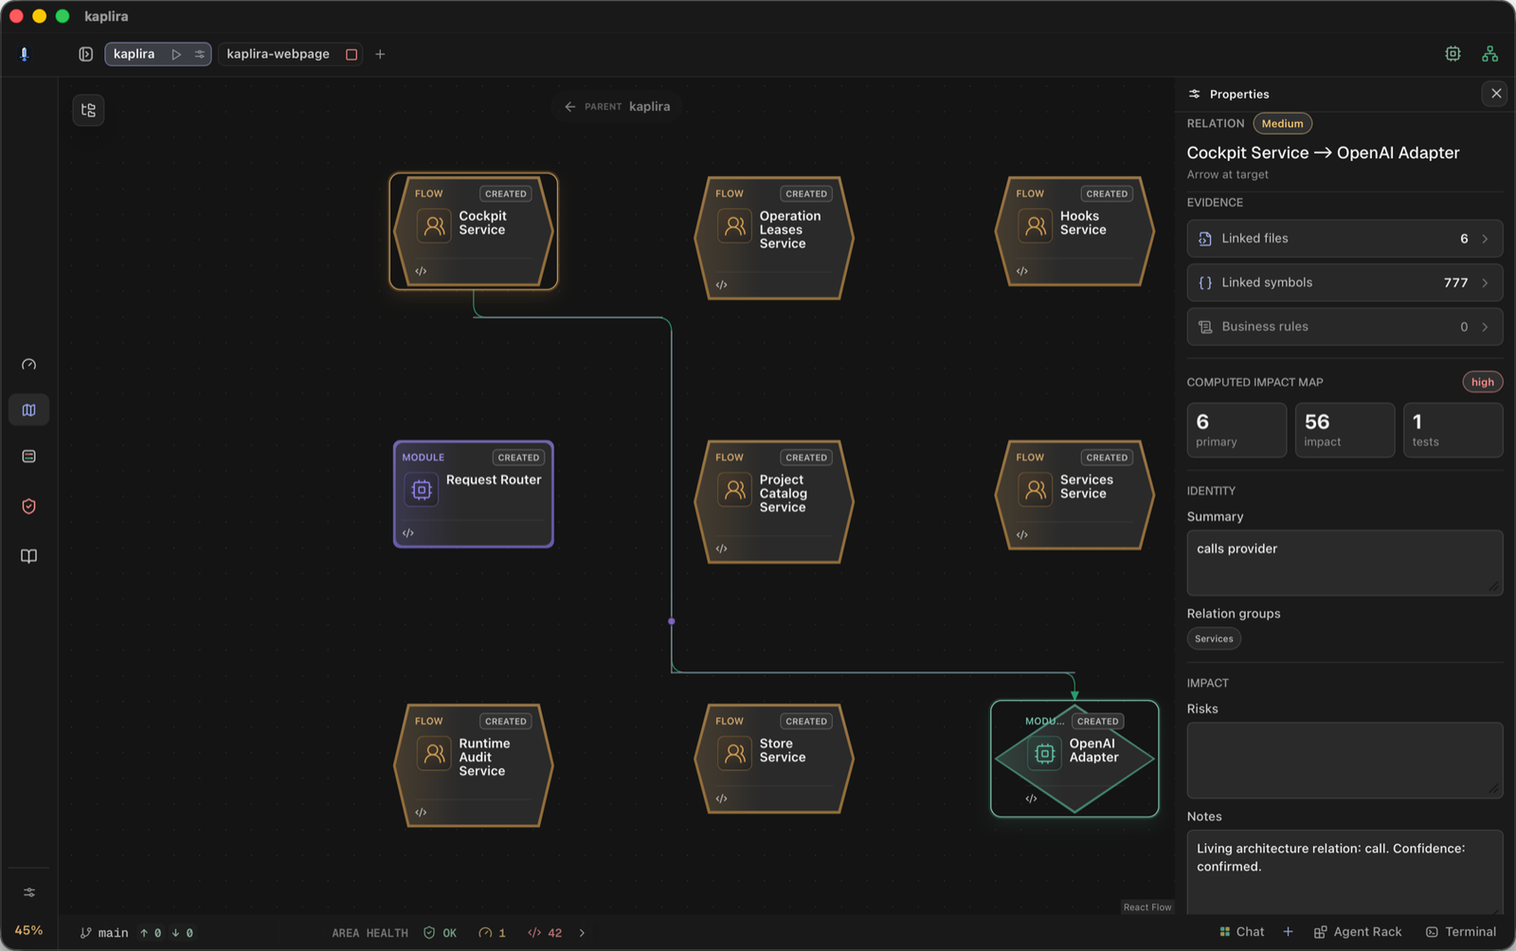Click into the Risks text area
Screen dimensions: 1516x951
tap(1345, 761)
